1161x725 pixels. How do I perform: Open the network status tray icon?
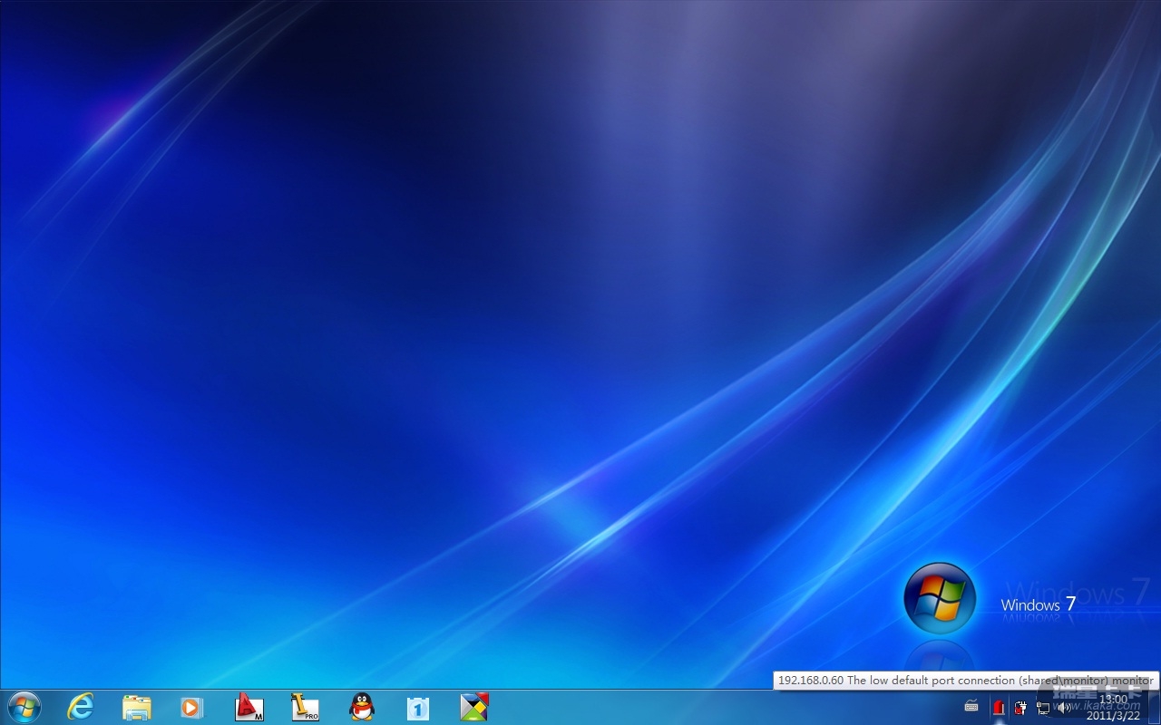1042,708
